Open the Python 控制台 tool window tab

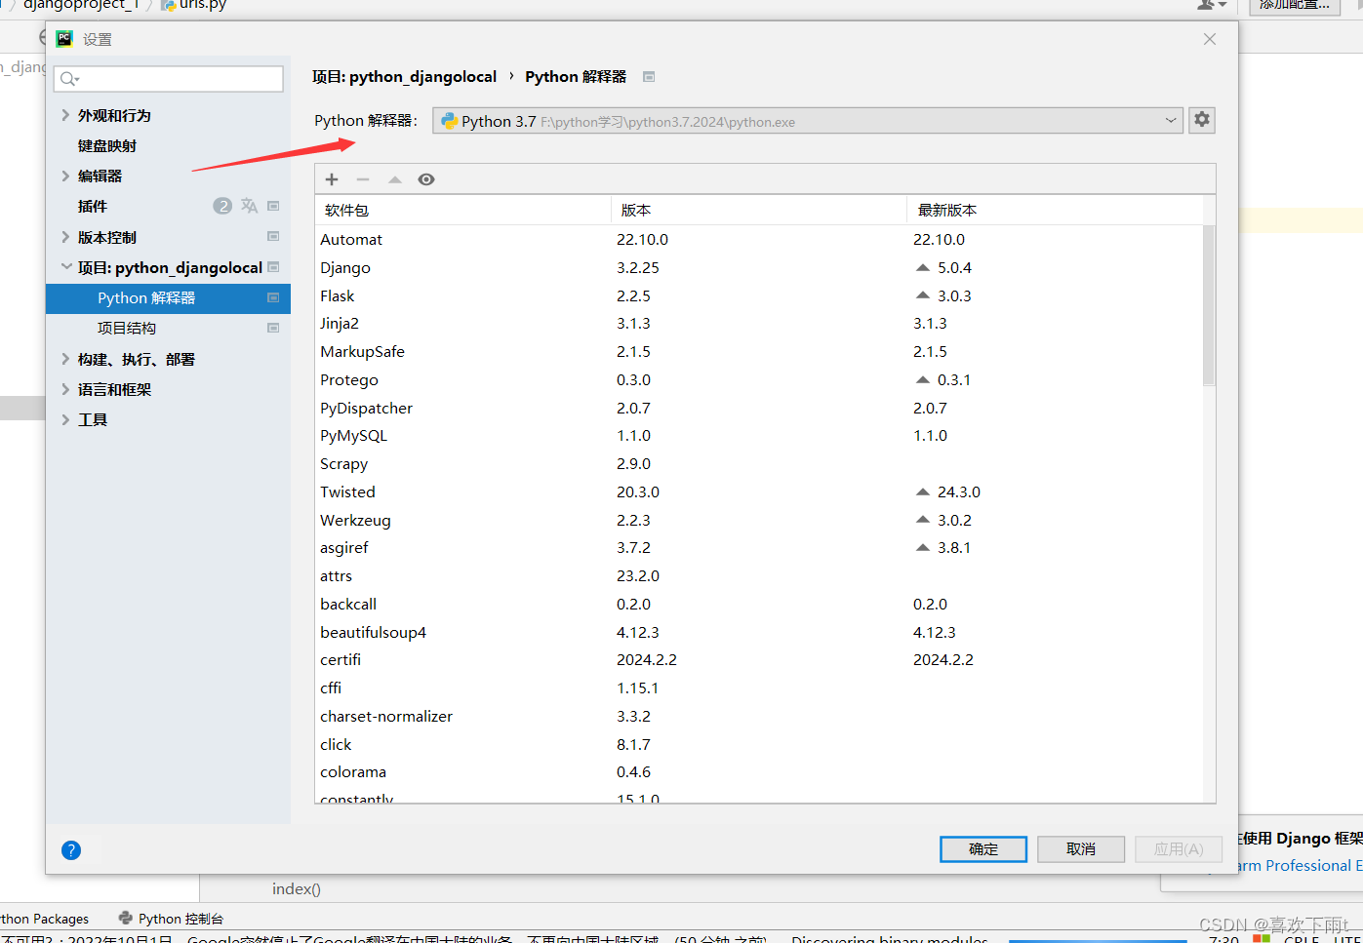(x=171, y=919)
